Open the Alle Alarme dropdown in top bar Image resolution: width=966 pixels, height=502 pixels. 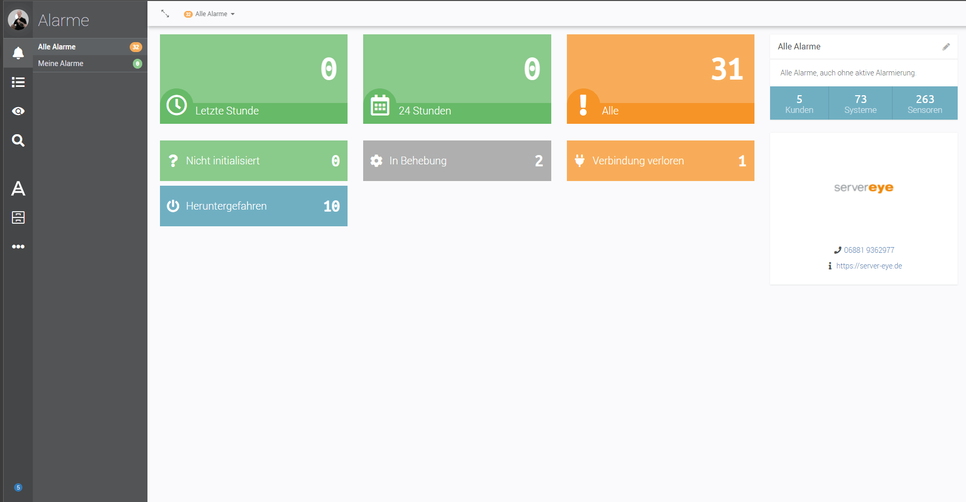pos(210,14)
